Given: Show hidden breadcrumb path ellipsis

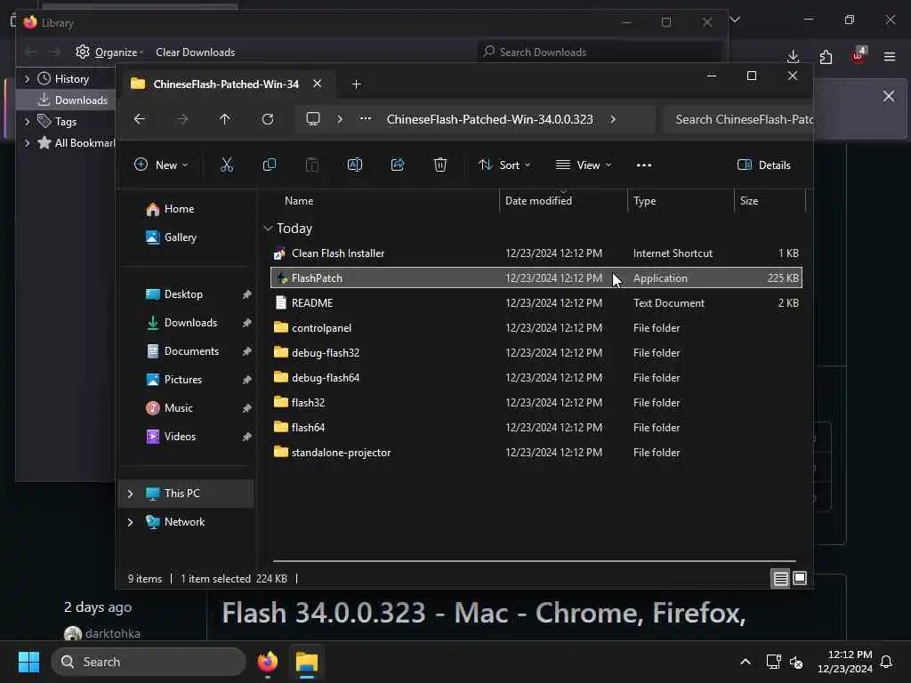Looking at the screenshot, I should click(366, 118).
